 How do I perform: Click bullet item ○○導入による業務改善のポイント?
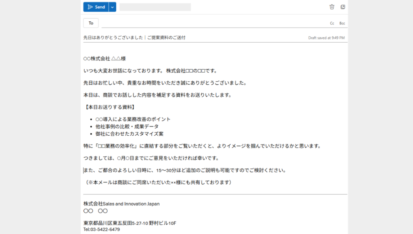[133, 119]
